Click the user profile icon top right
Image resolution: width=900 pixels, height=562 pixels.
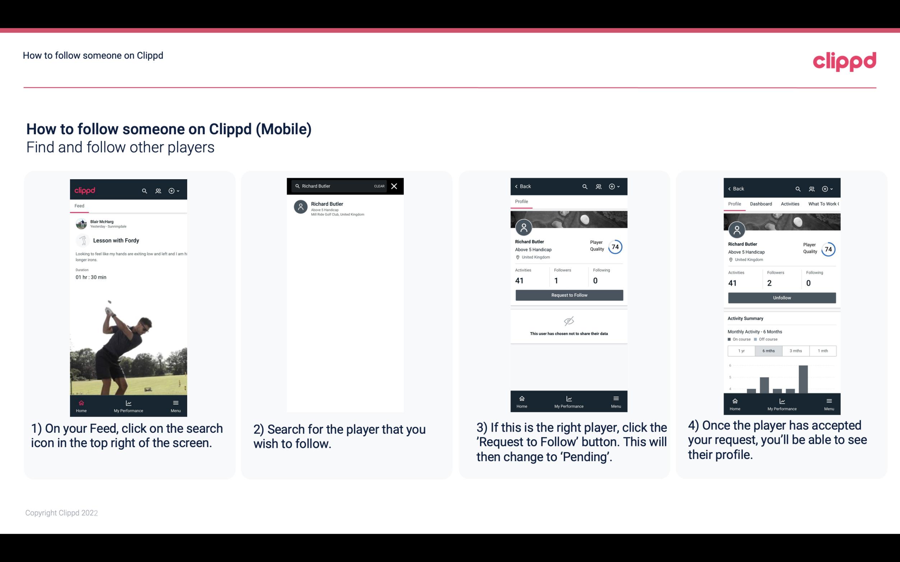[157, 190]
